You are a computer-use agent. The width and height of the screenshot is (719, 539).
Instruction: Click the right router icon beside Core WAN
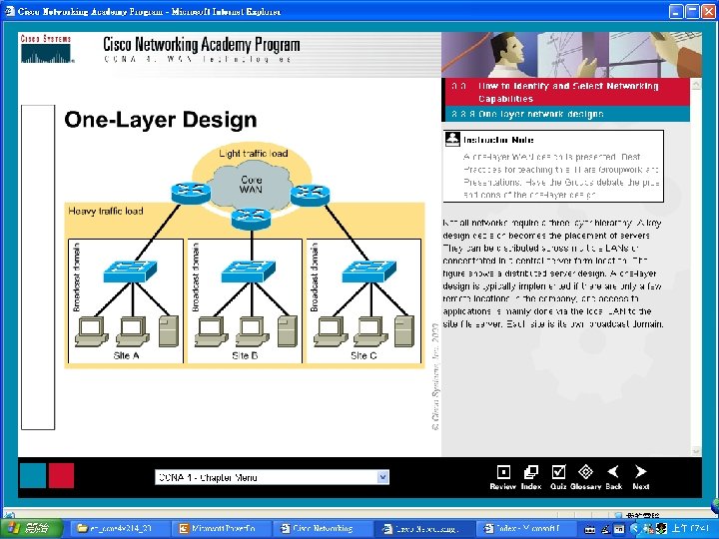[x=310, y=195]
